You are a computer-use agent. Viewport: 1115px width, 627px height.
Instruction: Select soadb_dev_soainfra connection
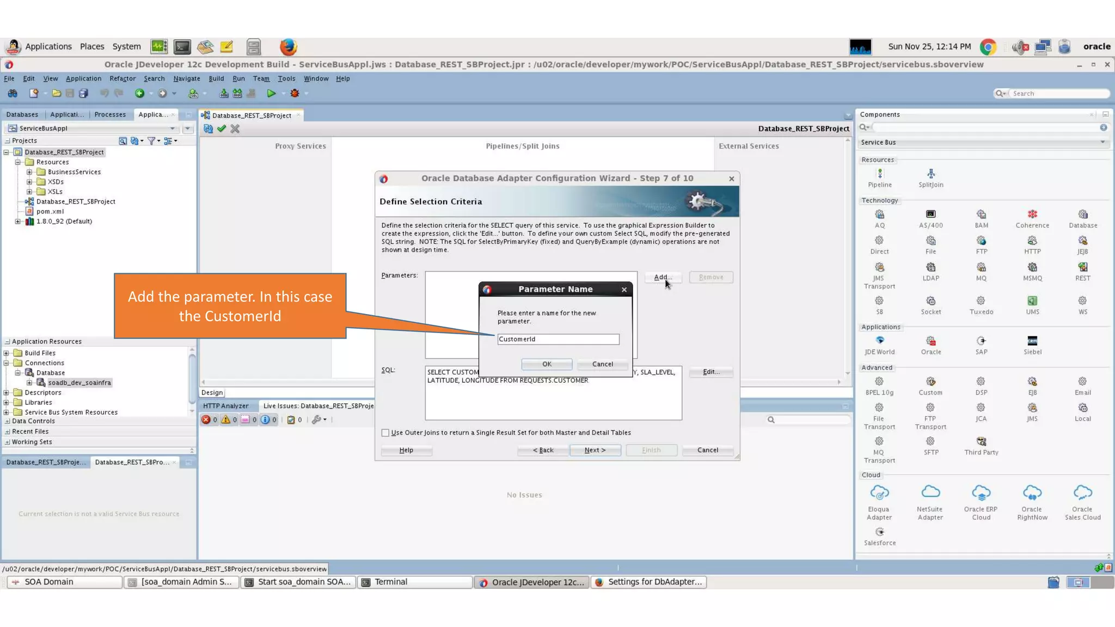(x=79, y=383)
